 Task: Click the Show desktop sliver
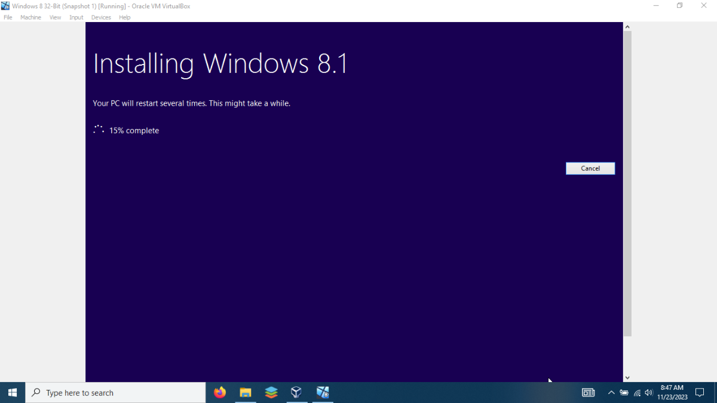click(715, 392)
